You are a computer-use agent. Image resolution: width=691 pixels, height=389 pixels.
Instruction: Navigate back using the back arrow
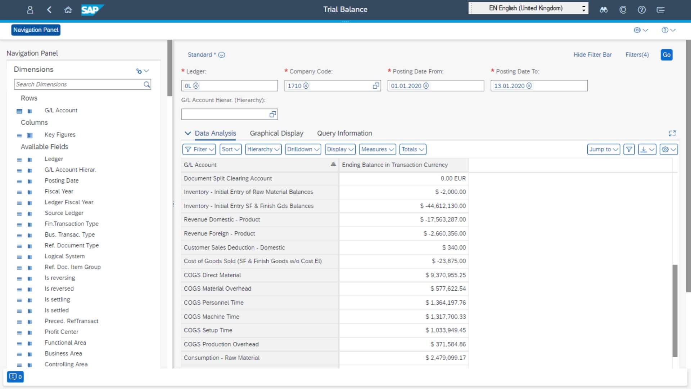49,10
